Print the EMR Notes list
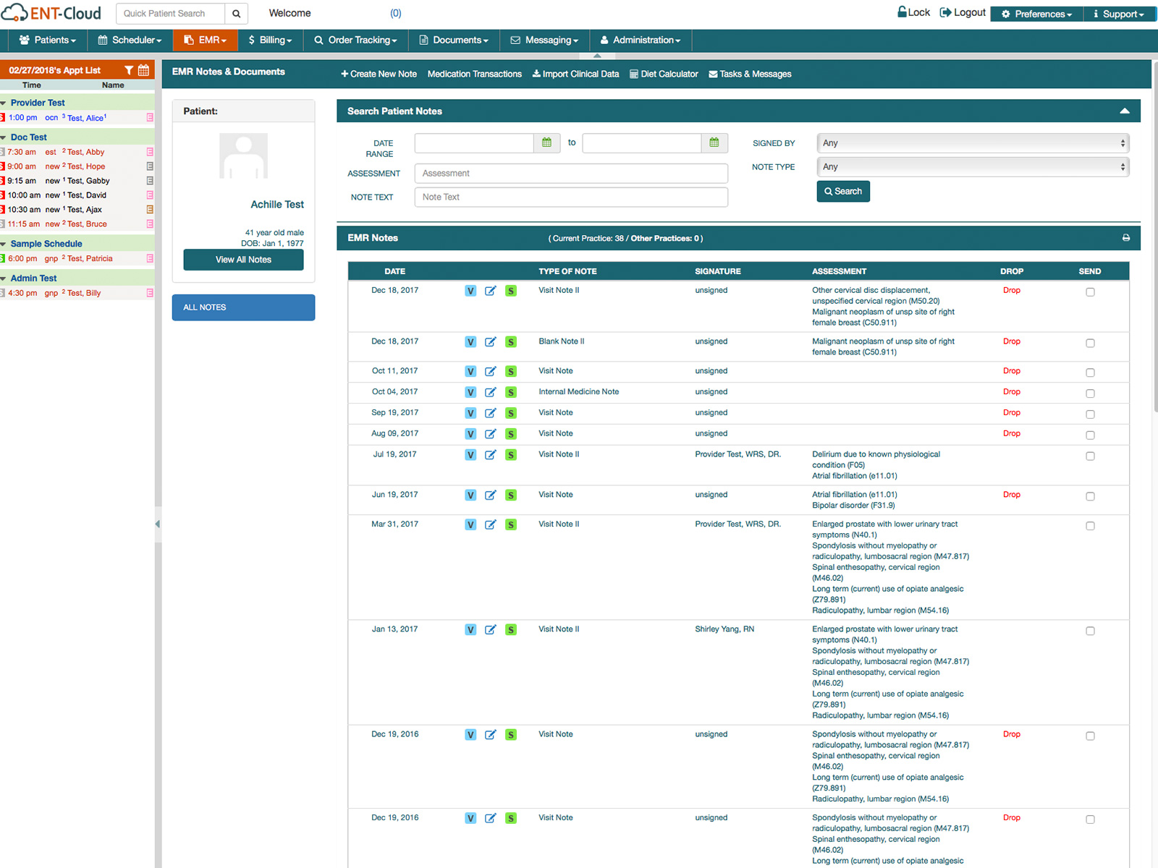 click(x=1125, y=237)
